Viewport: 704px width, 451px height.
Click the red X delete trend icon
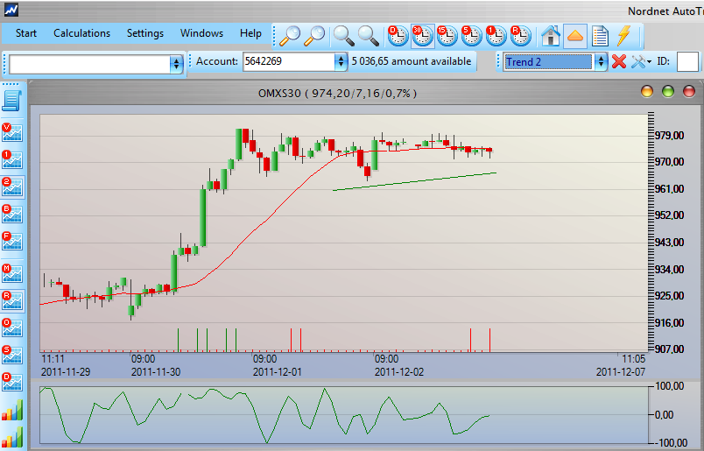(619, 62)
